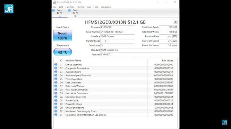Open the Function menu
The image size is (231, 129).
70,7
